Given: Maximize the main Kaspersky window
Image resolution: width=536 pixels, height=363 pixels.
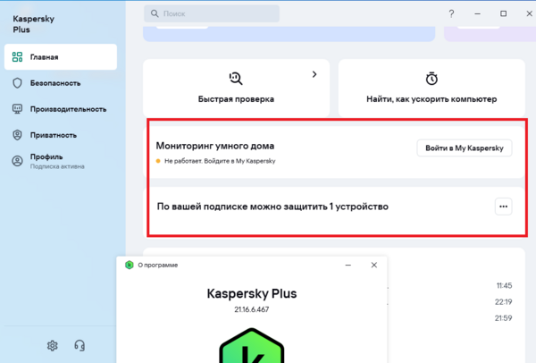Looking at the screenshot, I should [503, 13].
